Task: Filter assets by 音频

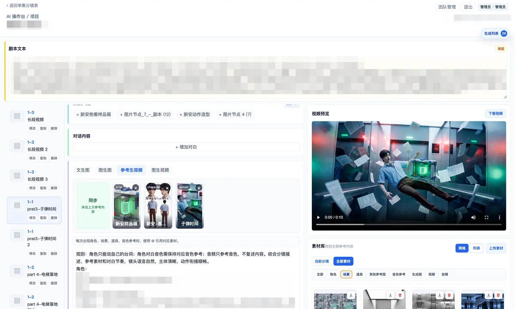Action: point(445,274)
